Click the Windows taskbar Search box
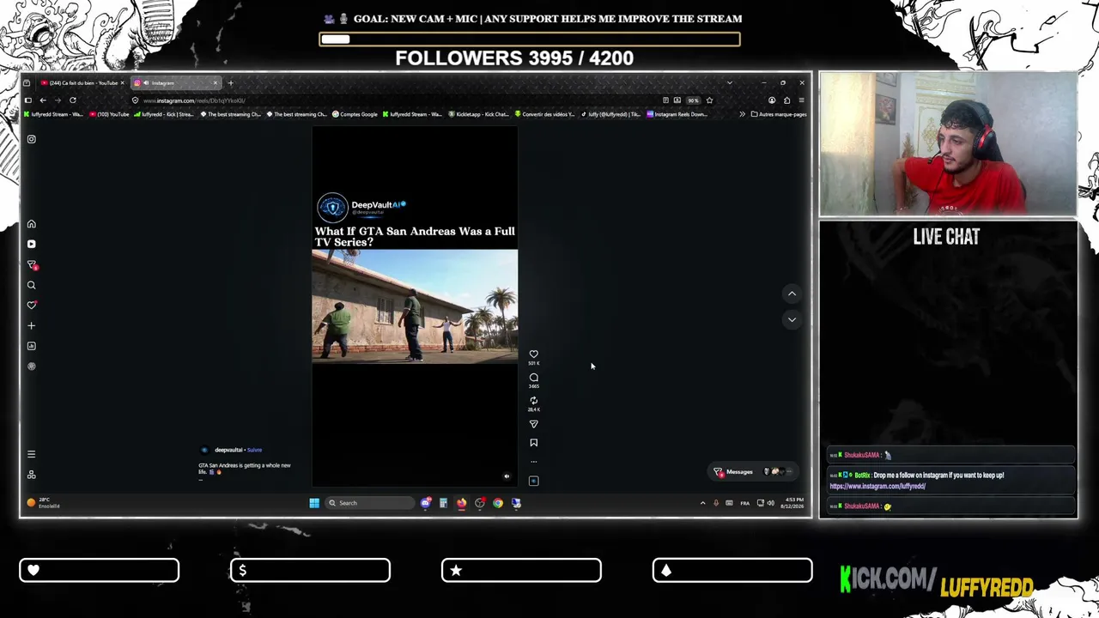The height and width of the screenshot is (618, 1099). coord(370,503)
